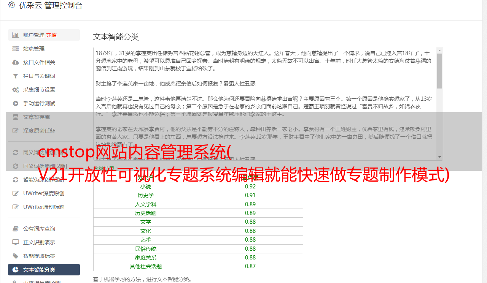Click the edit icon beside UWriter原创标题
The width and height of the screenshot is (487, 283).
16,207
